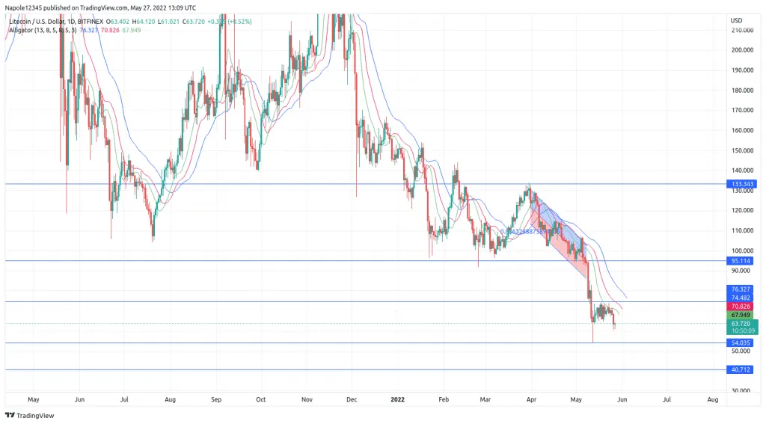Click the Sep label on time axis
This screenshot has height=424, width=766.
point(216,399)
